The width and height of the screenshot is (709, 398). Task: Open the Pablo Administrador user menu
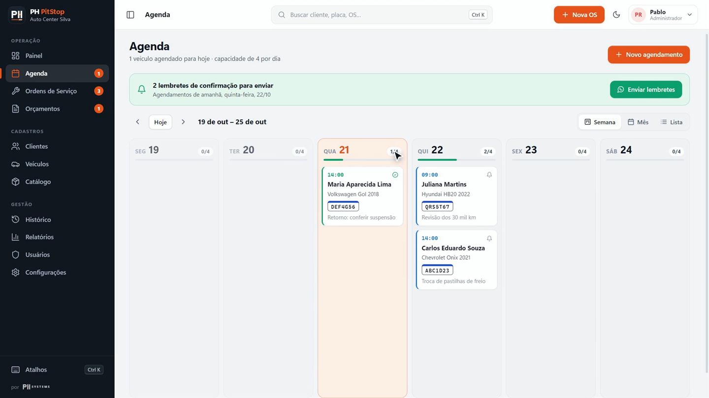pos(663,15)
